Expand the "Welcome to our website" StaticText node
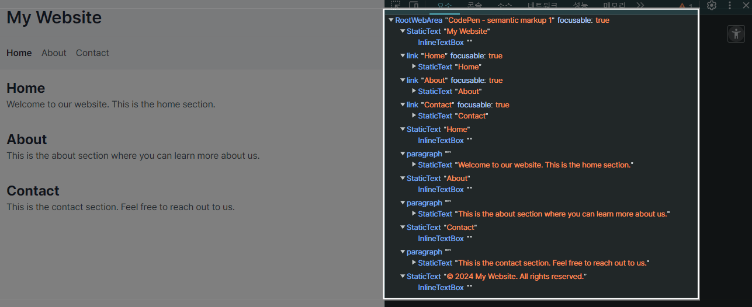The height and width of the screenshot is (307, 752). click(x=414, y=165)
